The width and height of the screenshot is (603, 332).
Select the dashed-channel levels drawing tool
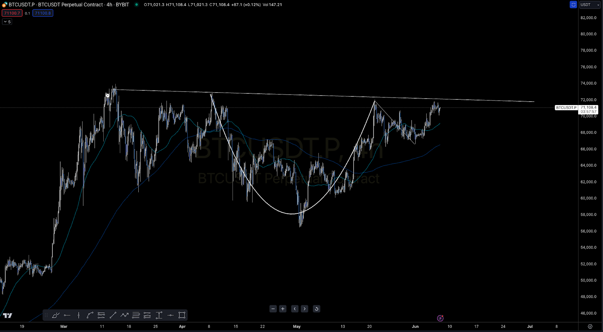tap(147, 315)
